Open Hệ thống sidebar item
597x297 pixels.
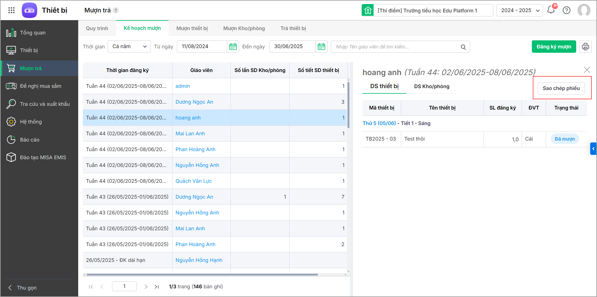(39, 122)
